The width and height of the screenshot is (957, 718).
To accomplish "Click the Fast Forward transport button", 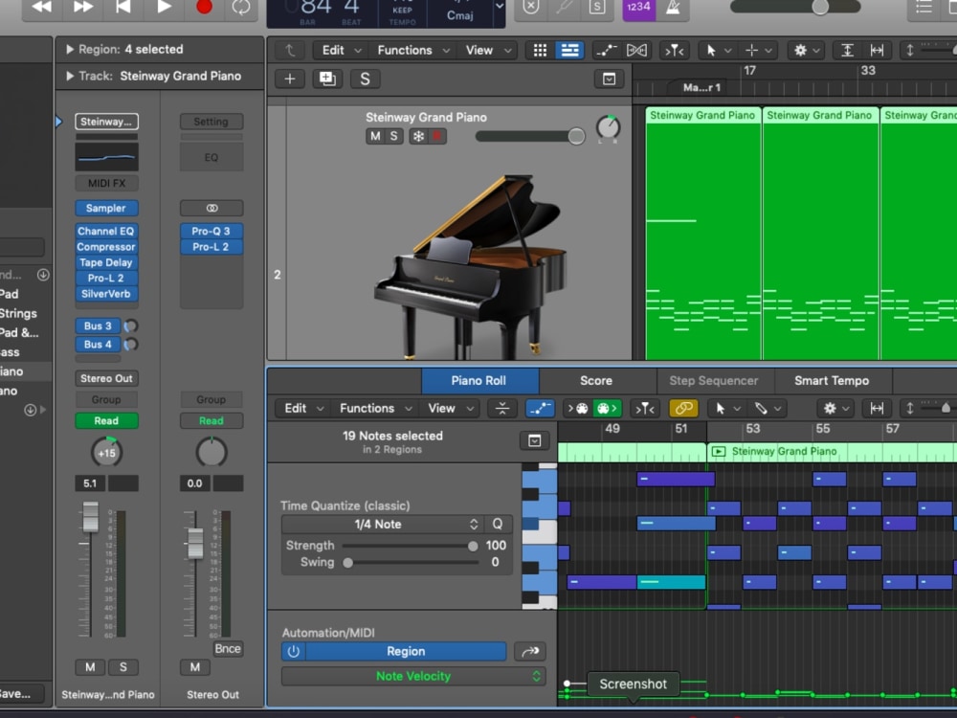I will click(x=83, y=8).
